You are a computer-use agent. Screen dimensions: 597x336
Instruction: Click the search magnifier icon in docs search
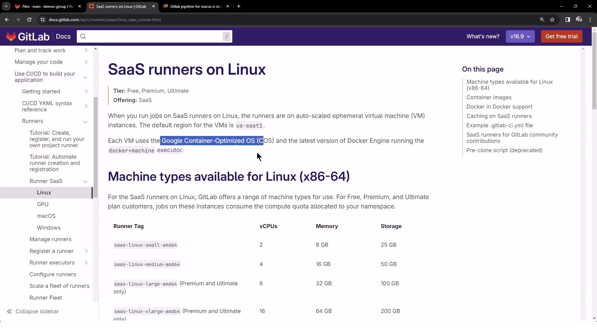pyautogui.click(x=83, y=36)
